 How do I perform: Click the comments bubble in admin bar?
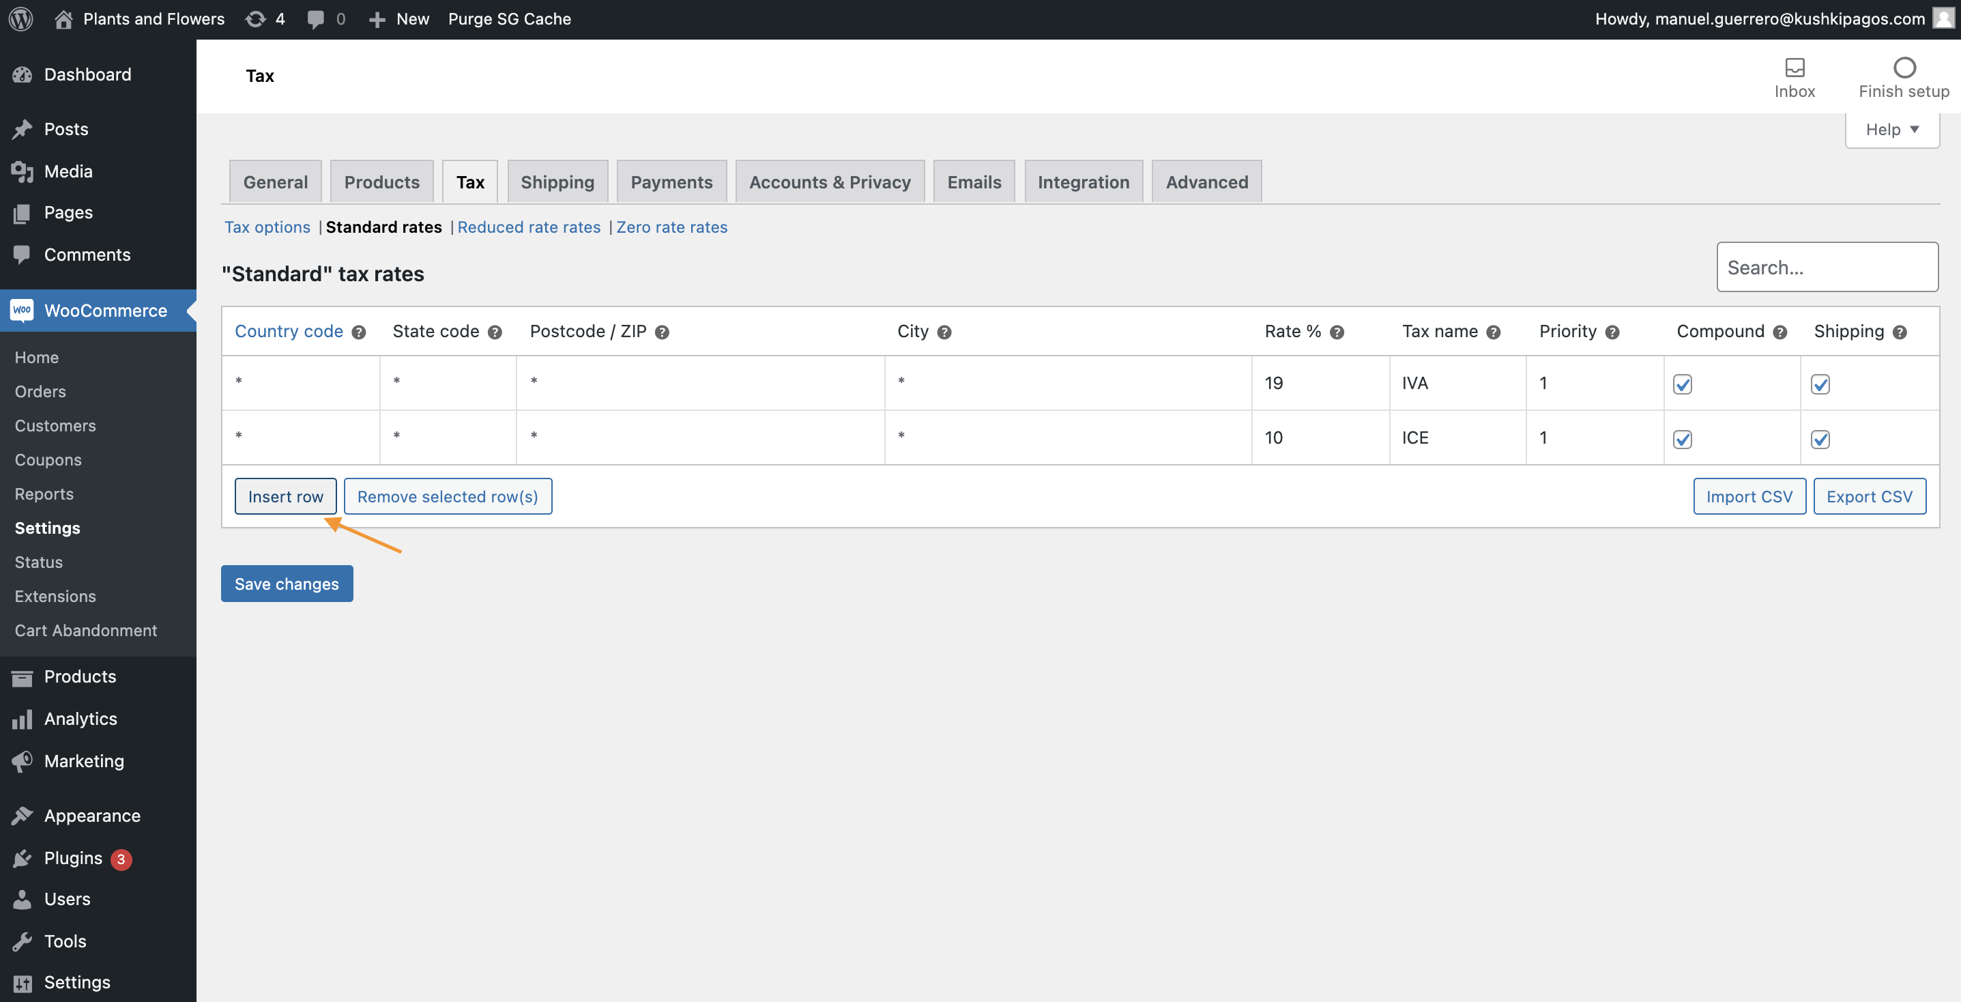pyautogui.click(x=315, y=19)
